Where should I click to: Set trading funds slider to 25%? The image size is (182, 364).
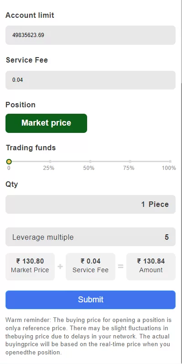(x=50, y=161)
